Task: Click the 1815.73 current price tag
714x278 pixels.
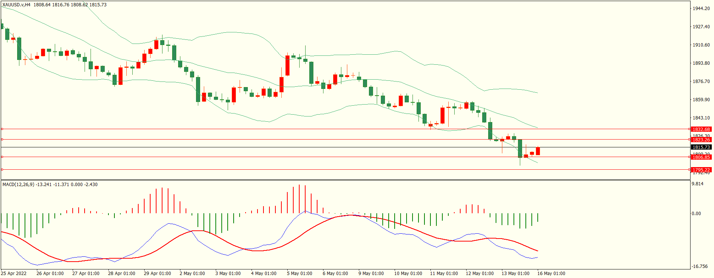Action: (701, 147)
